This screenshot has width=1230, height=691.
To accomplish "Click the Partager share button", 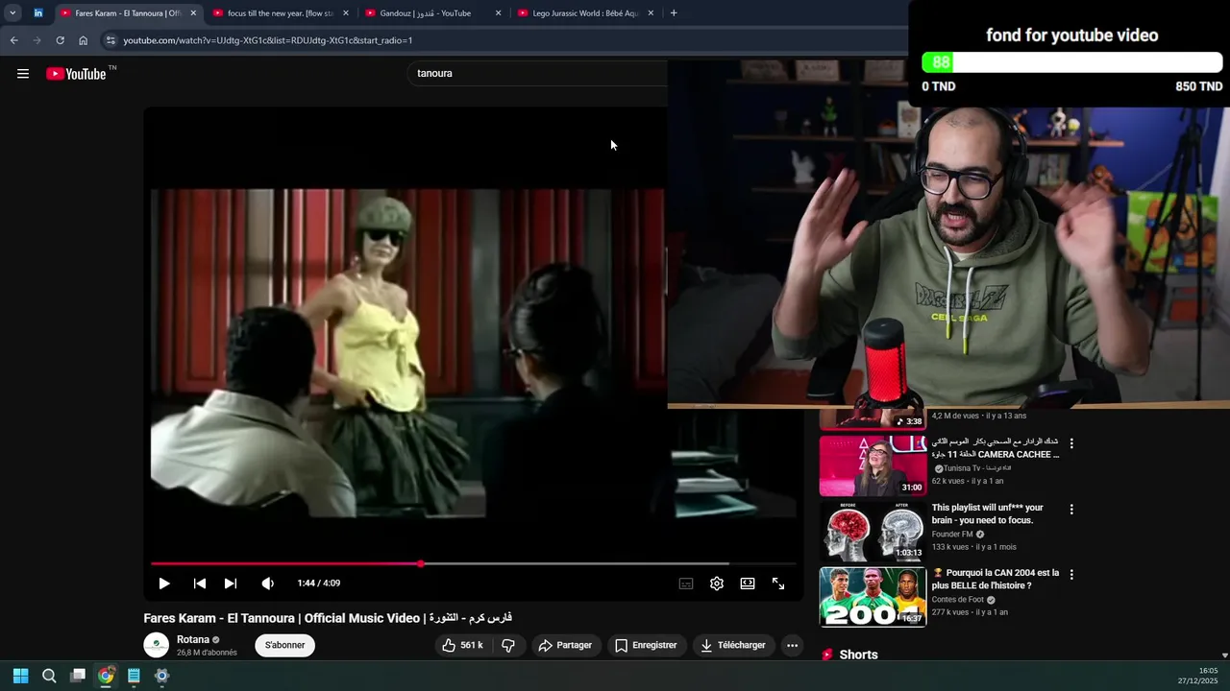I will pos(565,645).
